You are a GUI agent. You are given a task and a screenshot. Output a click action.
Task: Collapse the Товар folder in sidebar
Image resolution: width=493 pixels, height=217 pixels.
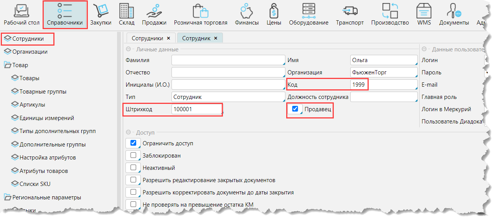pos(8,65)
